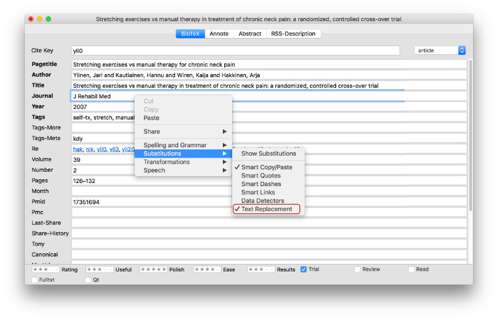This screenshot has width=498, height=320.
Task: Open the 'hak' related link
Action: [78, 149]
